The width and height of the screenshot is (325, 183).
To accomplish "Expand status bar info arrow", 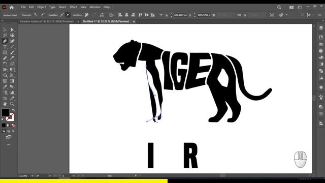I will pyautogui.click(x=136, y=176).
